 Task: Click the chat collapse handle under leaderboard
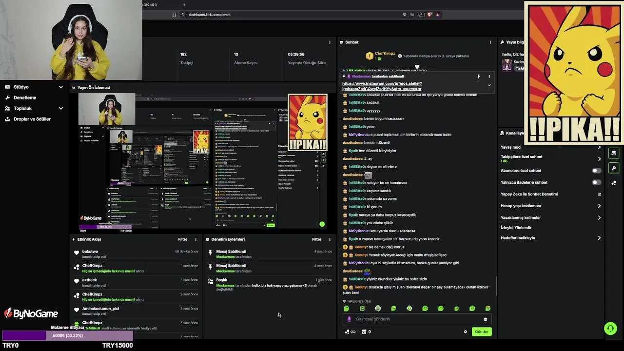417,67
